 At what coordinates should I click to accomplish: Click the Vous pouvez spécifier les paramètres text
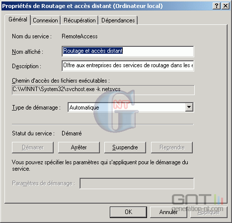(100, 165)
